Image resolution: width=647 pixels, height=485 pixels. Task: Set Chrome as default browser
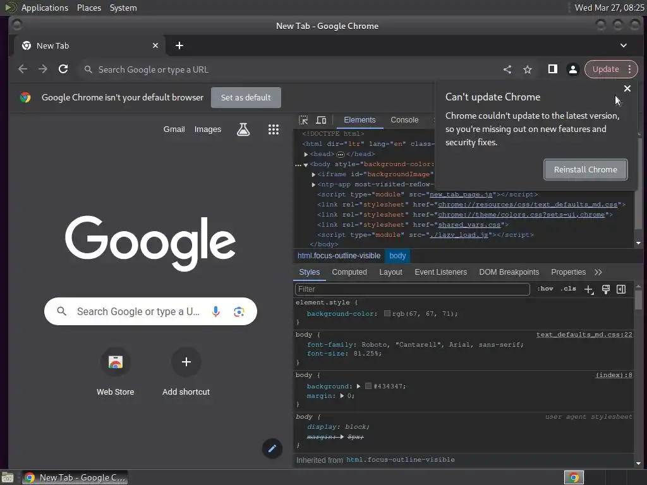point(246,98)
